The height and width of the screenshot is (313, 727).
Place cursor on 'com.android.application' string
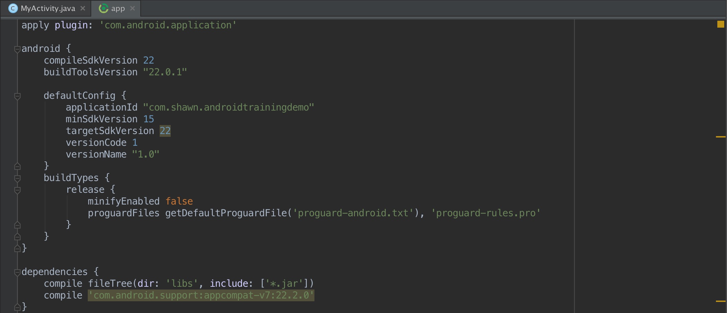(x=168, y=25)
